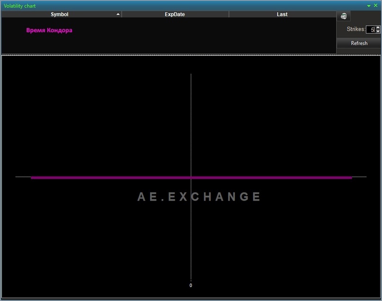Toggle Symbol column sort arrow

[x=118, y=14]
